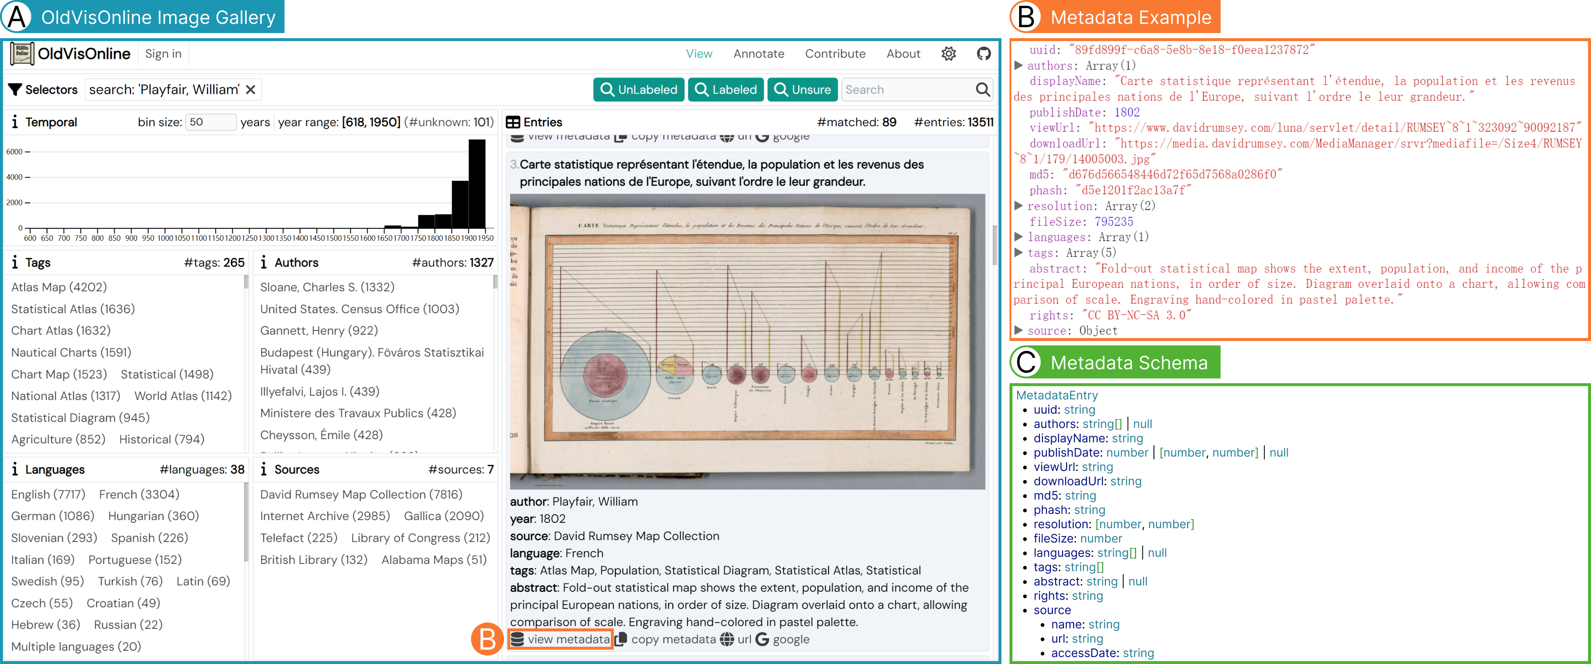The image size is (1591, 664).
Task: Open the Annotate menu item
Action: (x=758, y=54)
